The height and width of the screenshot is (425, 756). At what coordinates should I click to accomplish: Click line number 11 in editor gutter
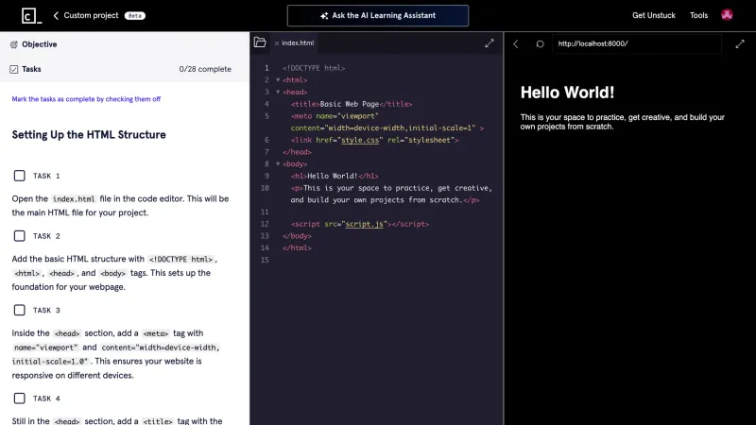(265, 212)
